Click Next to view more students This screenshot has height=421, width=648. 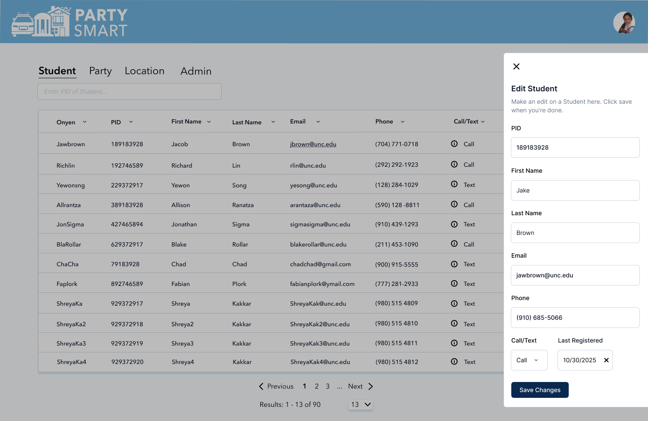[355, 386]
